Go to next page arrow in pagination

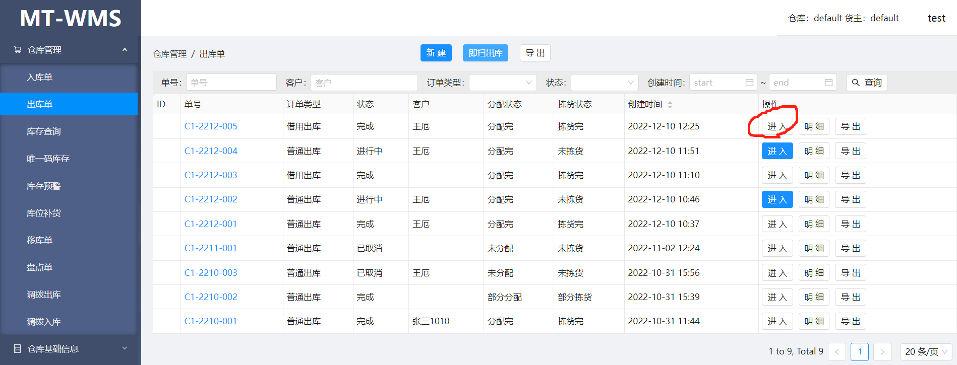point(882,352)
